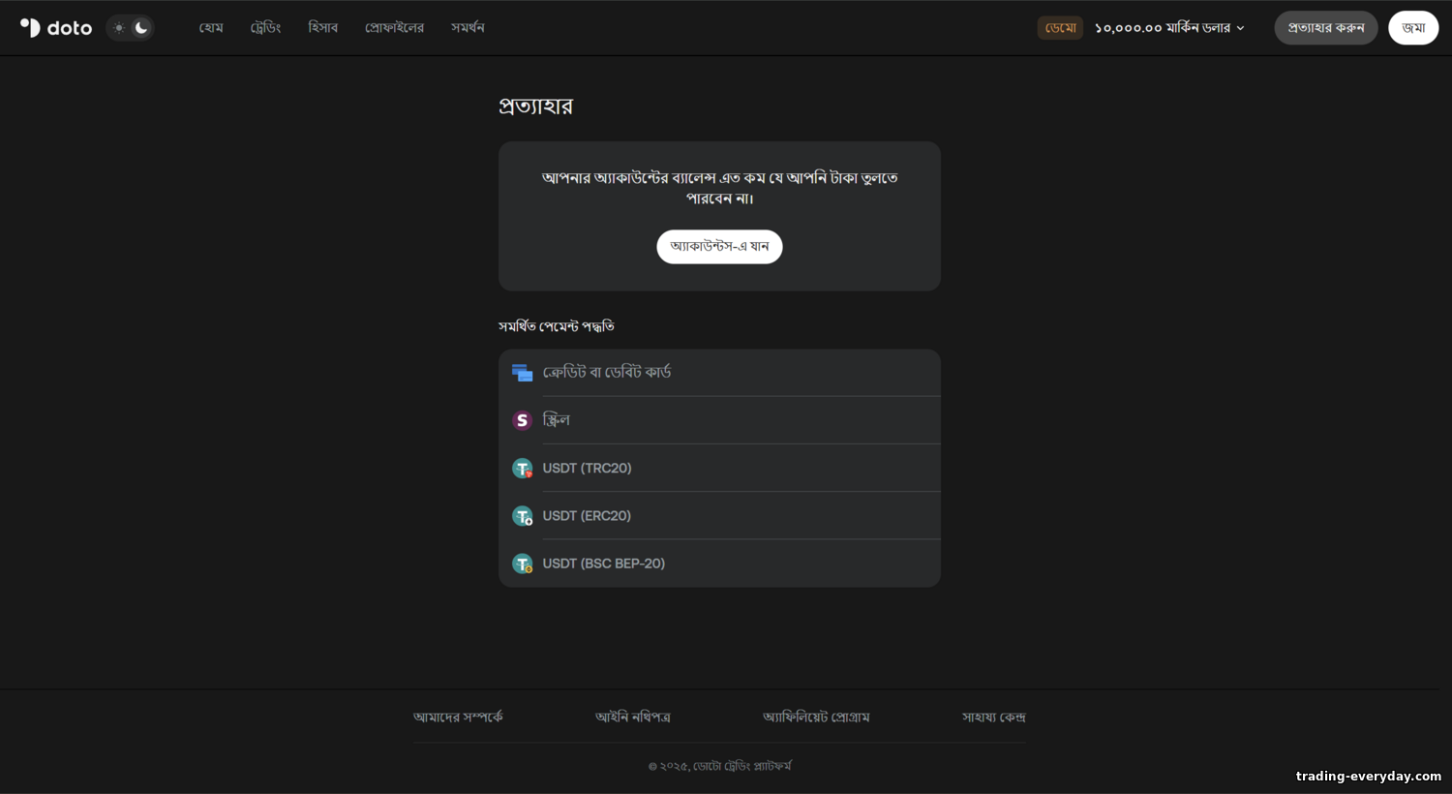Open the হোম menu item
Image resolution: width=1452 pixels, height=794 pixels.
211,28
